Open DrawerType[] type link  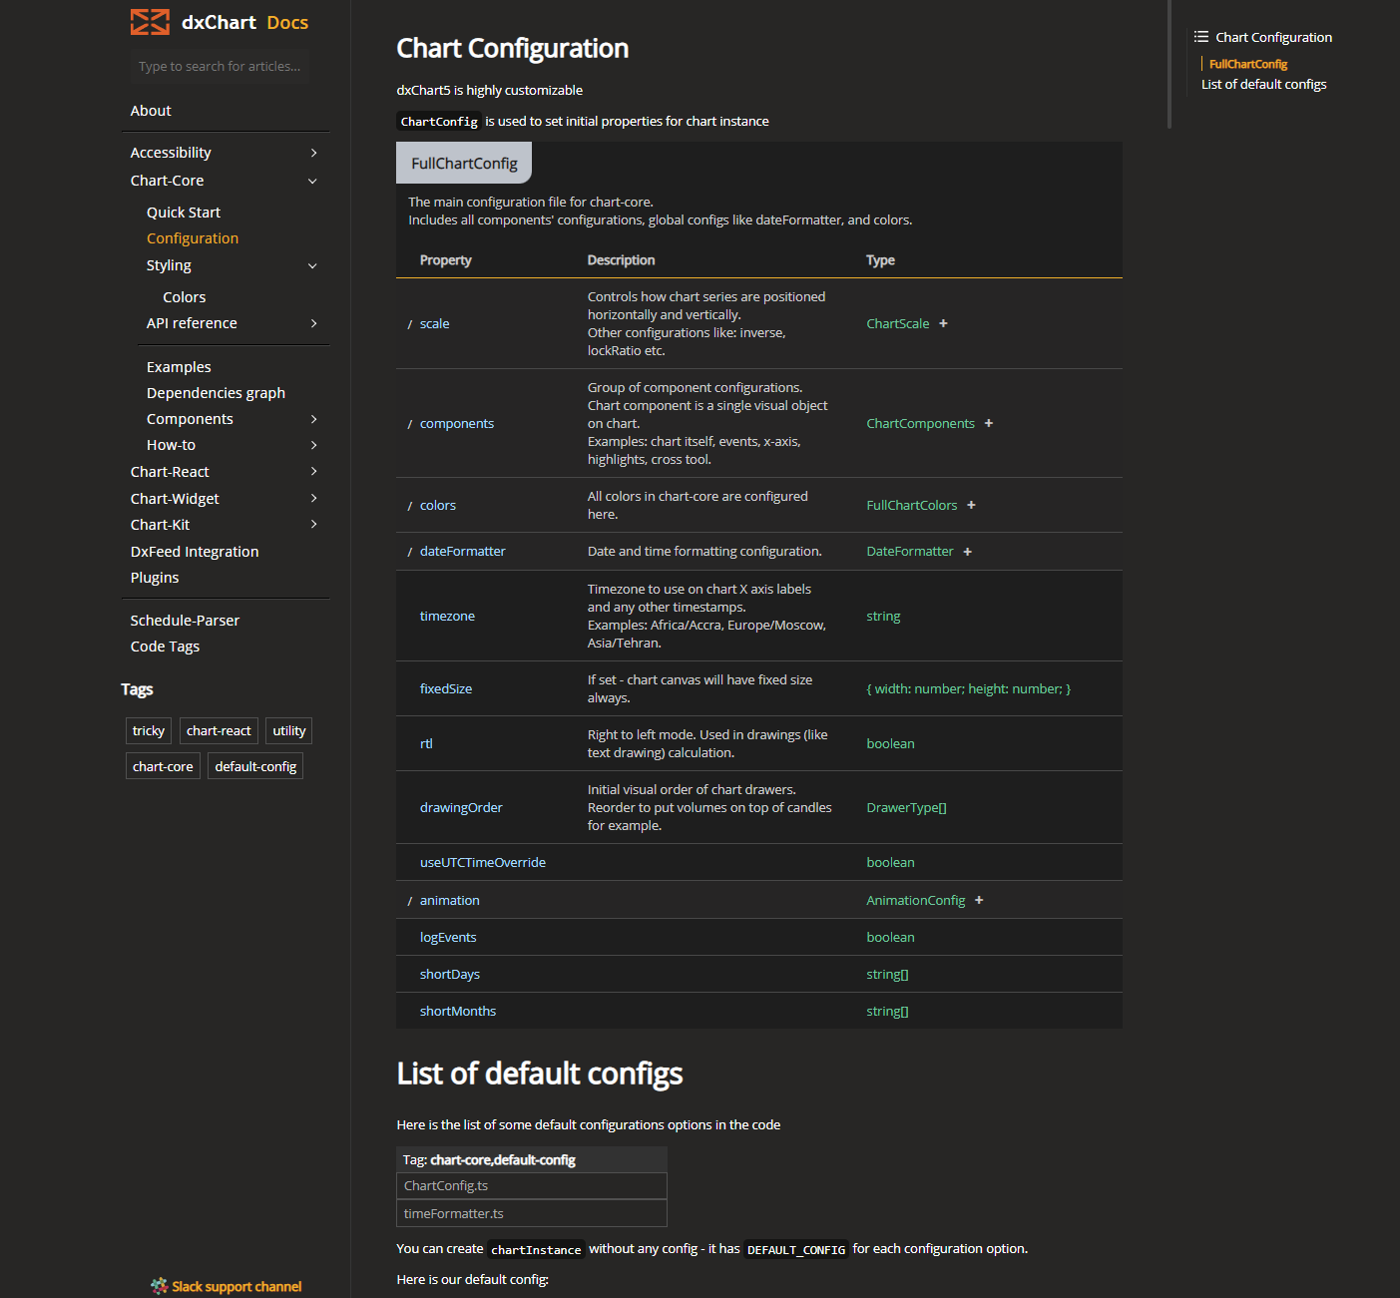pos(906,808)
